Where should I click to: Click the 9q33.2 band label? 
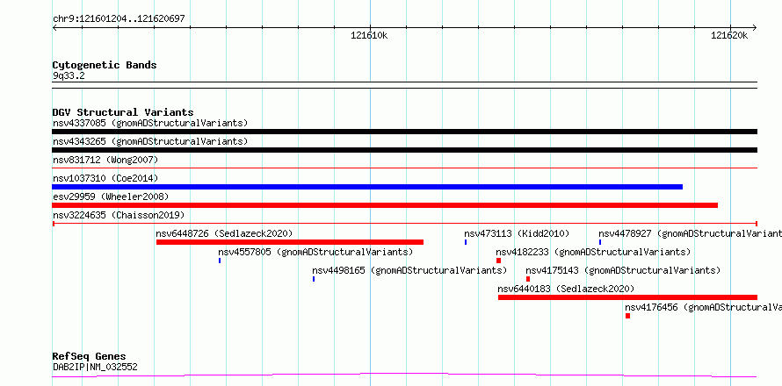69,75
